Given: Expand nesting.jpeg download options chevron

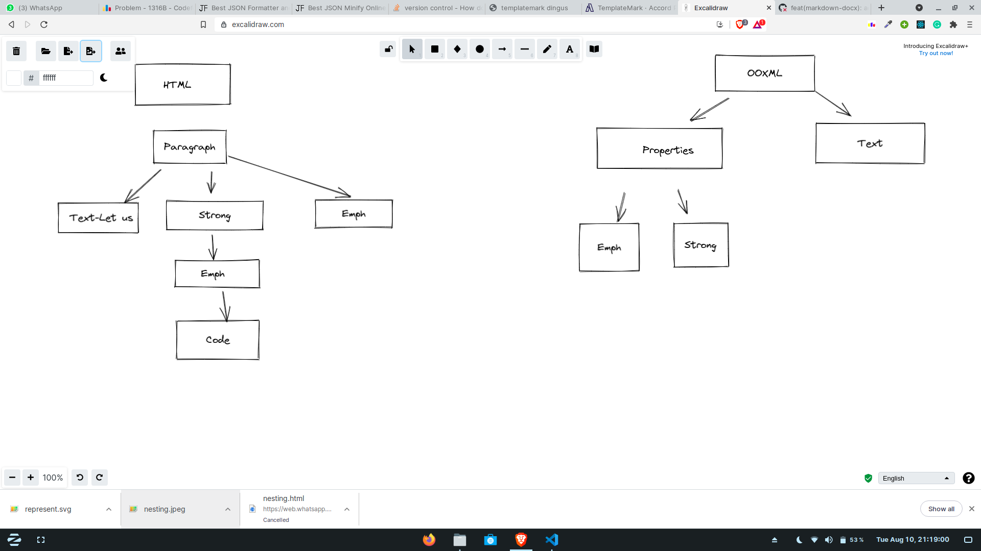Looking at the screenshot, I should coord(228,509).
